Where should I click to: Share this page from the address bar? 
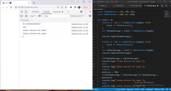coord(62,7)
